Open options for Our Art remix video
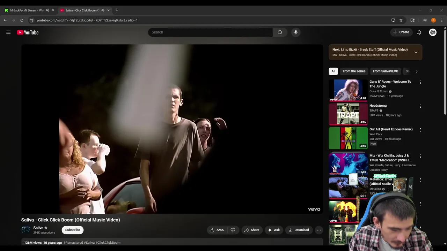This screenshot has width=447, height=251. [x=420, y=130]
